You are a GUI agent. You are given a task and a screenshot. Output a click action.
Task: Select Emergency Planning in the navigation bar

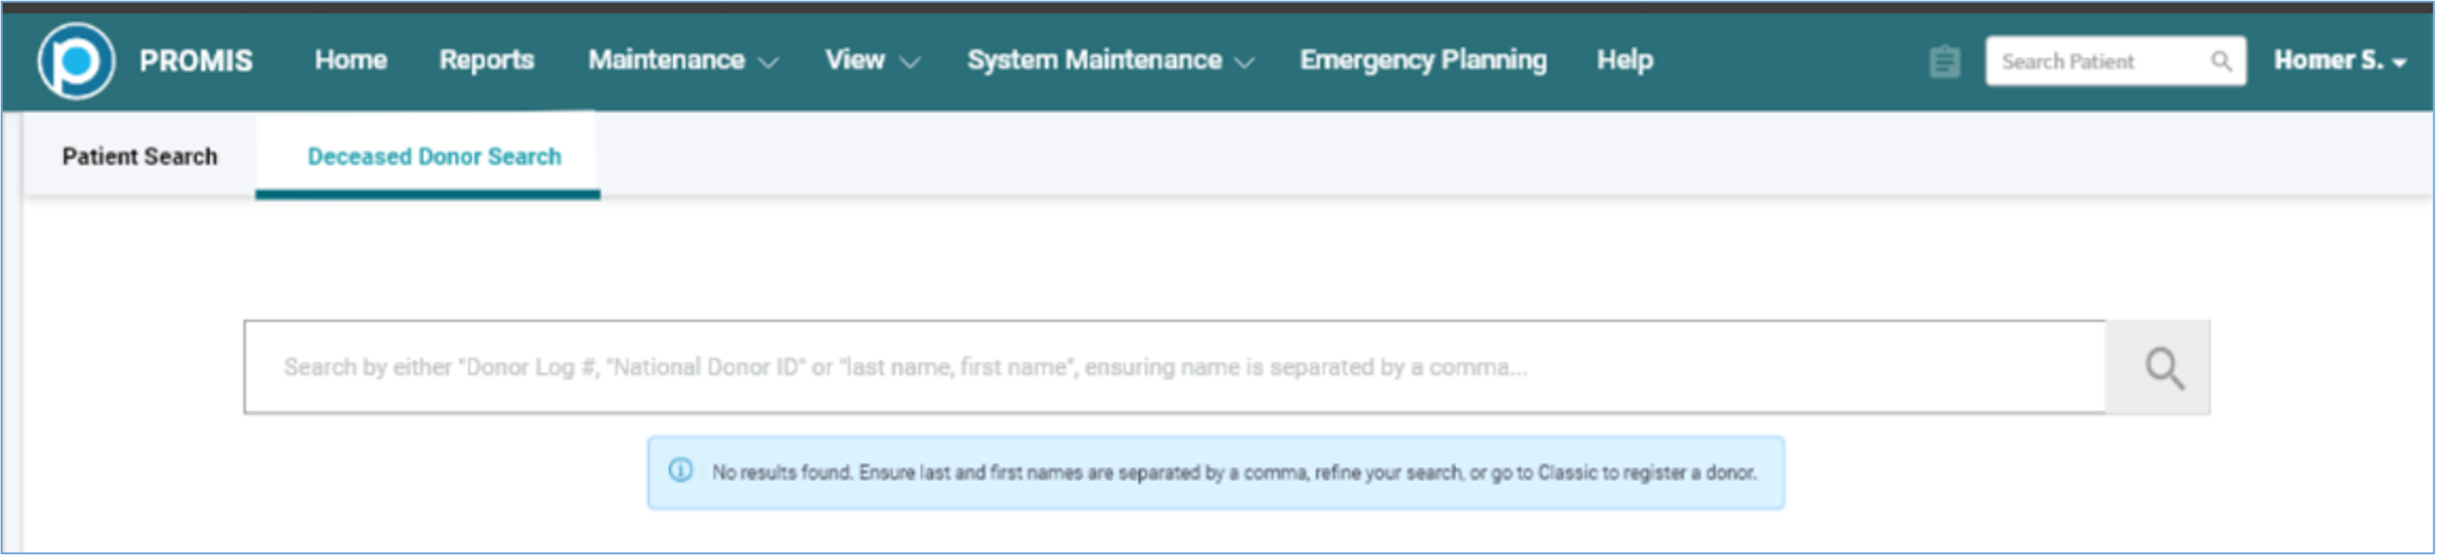[x=1423, y=60]
